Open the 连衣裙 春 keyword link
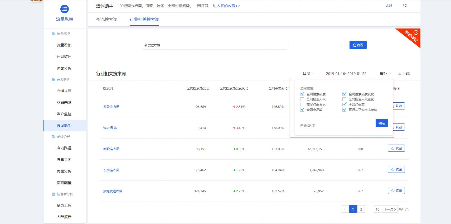This screenshot has height=224, width=451. 110,128
